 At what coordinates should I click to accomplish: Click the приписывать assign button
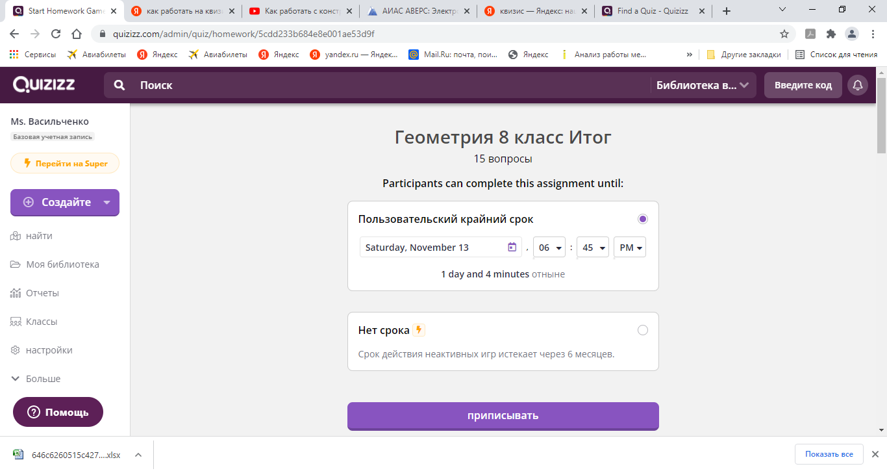point(503,416)
